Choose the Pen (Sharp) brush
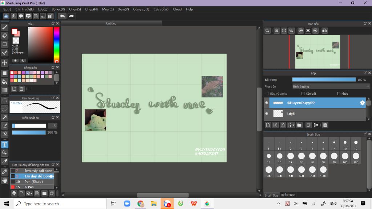Image resolution: width=372 pixels, height=209 pixels. pos(32,181)
